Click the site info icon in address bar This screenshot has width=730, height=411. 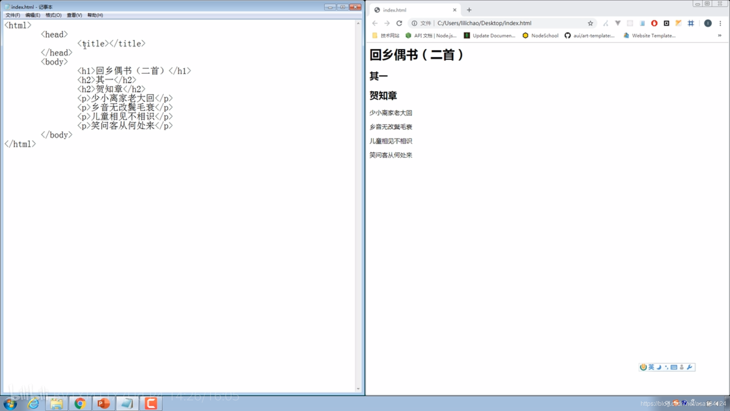[414, 23]
